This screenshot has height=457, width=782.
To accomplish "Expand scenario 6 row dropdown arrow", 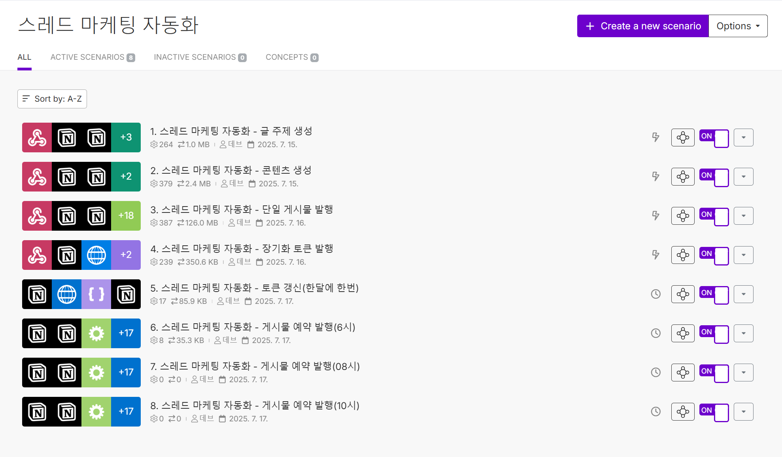I will coord(743,333).
